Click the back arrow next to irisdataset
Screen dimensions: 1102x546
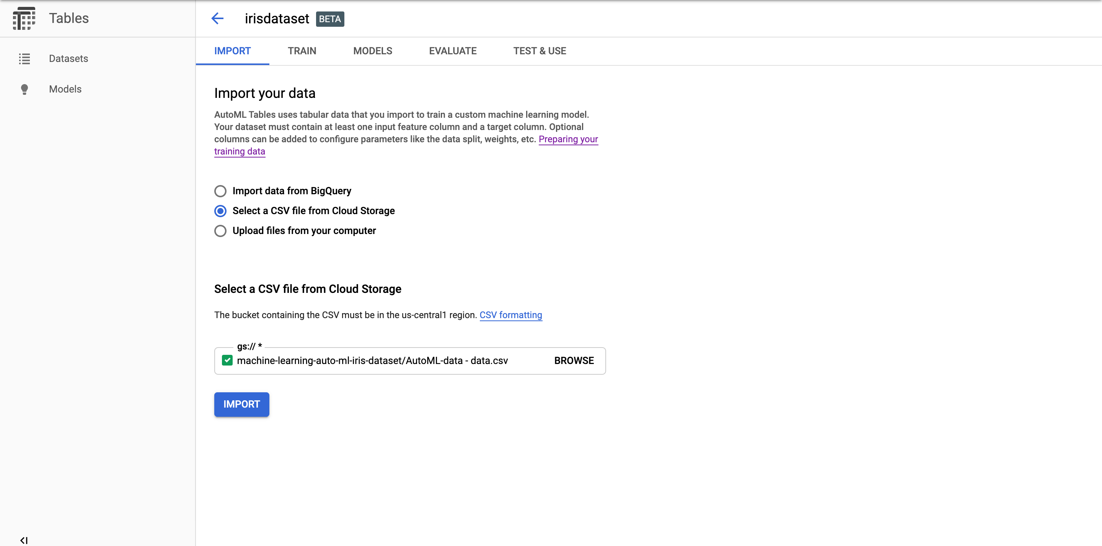point(217,18)
